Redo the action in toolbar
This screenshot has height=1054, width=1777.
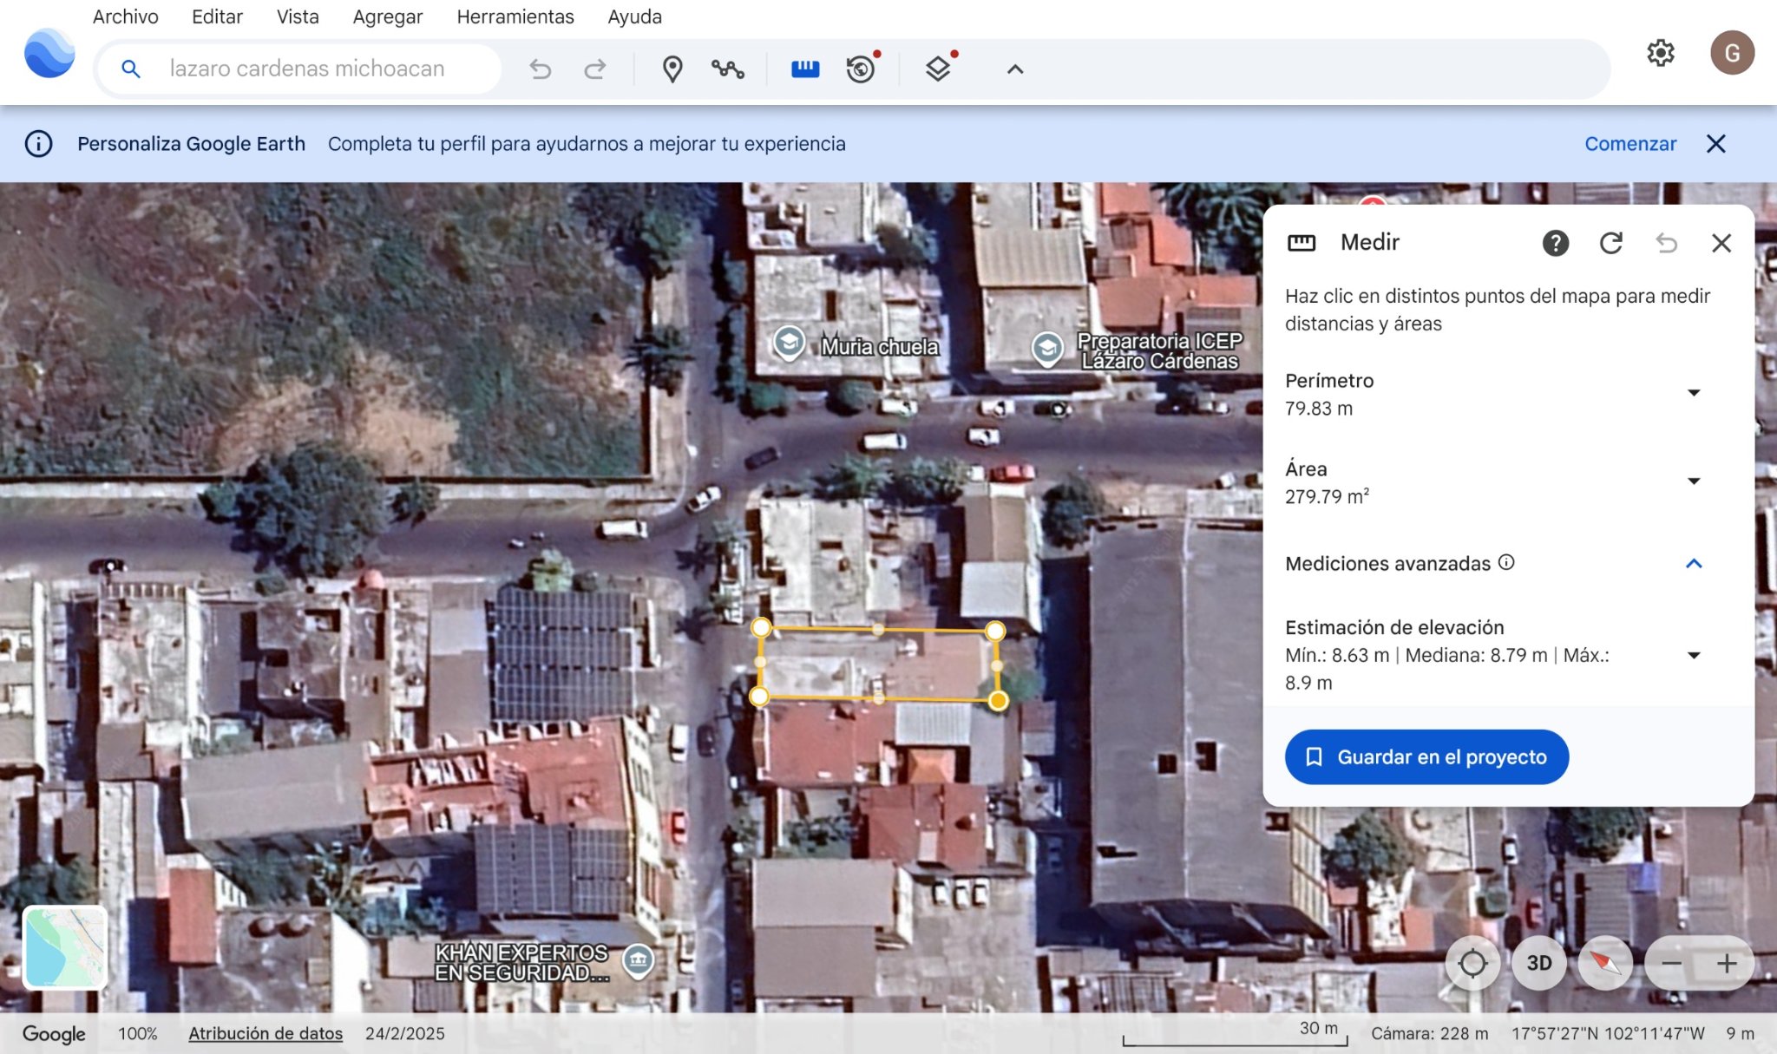[x=594, y=69]
